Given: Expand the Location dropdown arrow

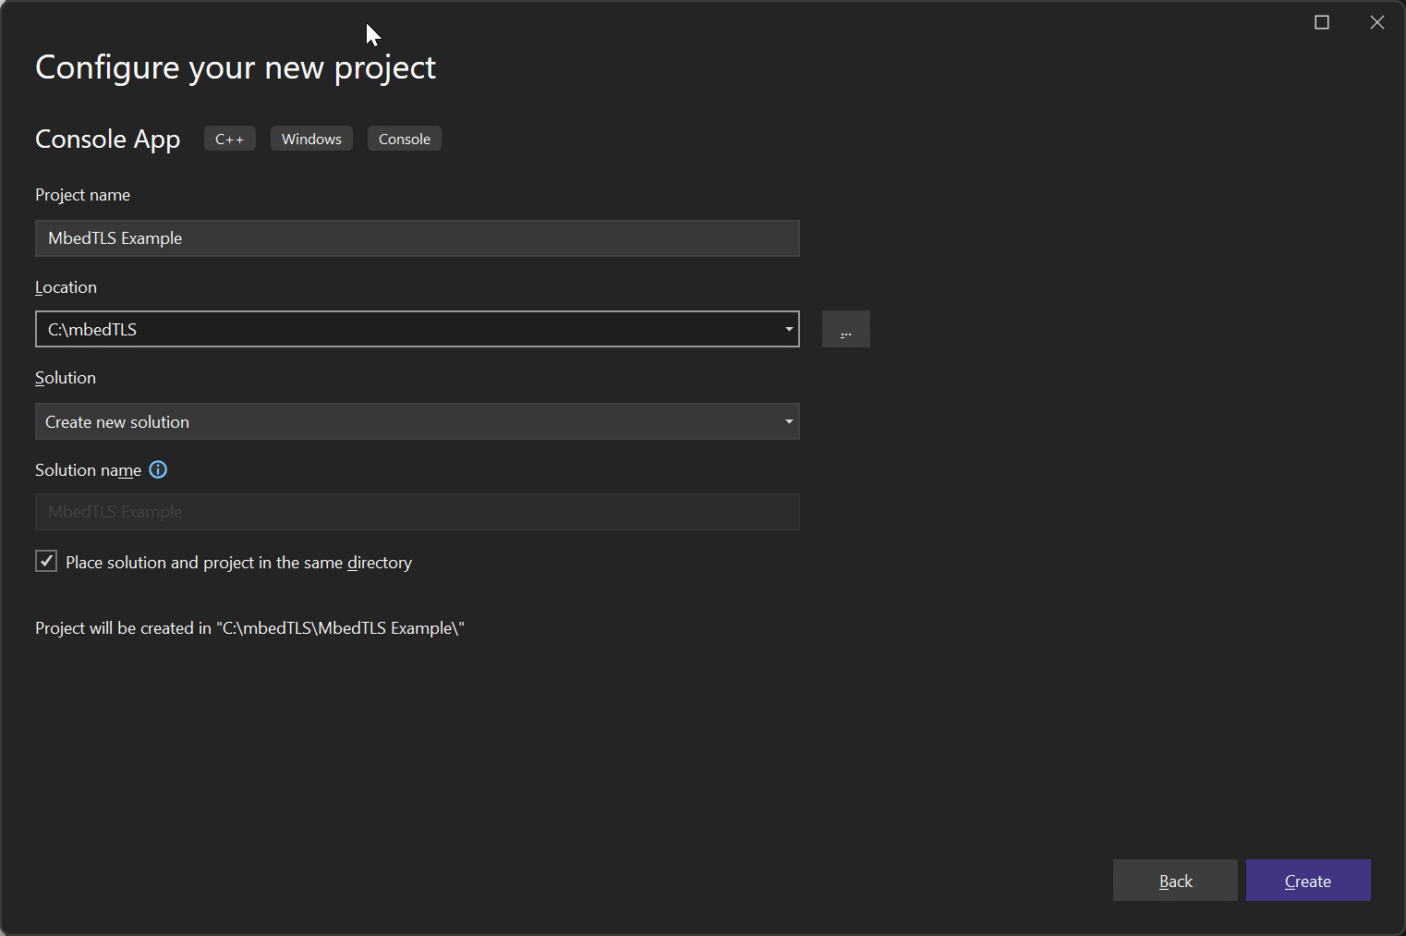Looking at the screenshot, I should [788, 329].
